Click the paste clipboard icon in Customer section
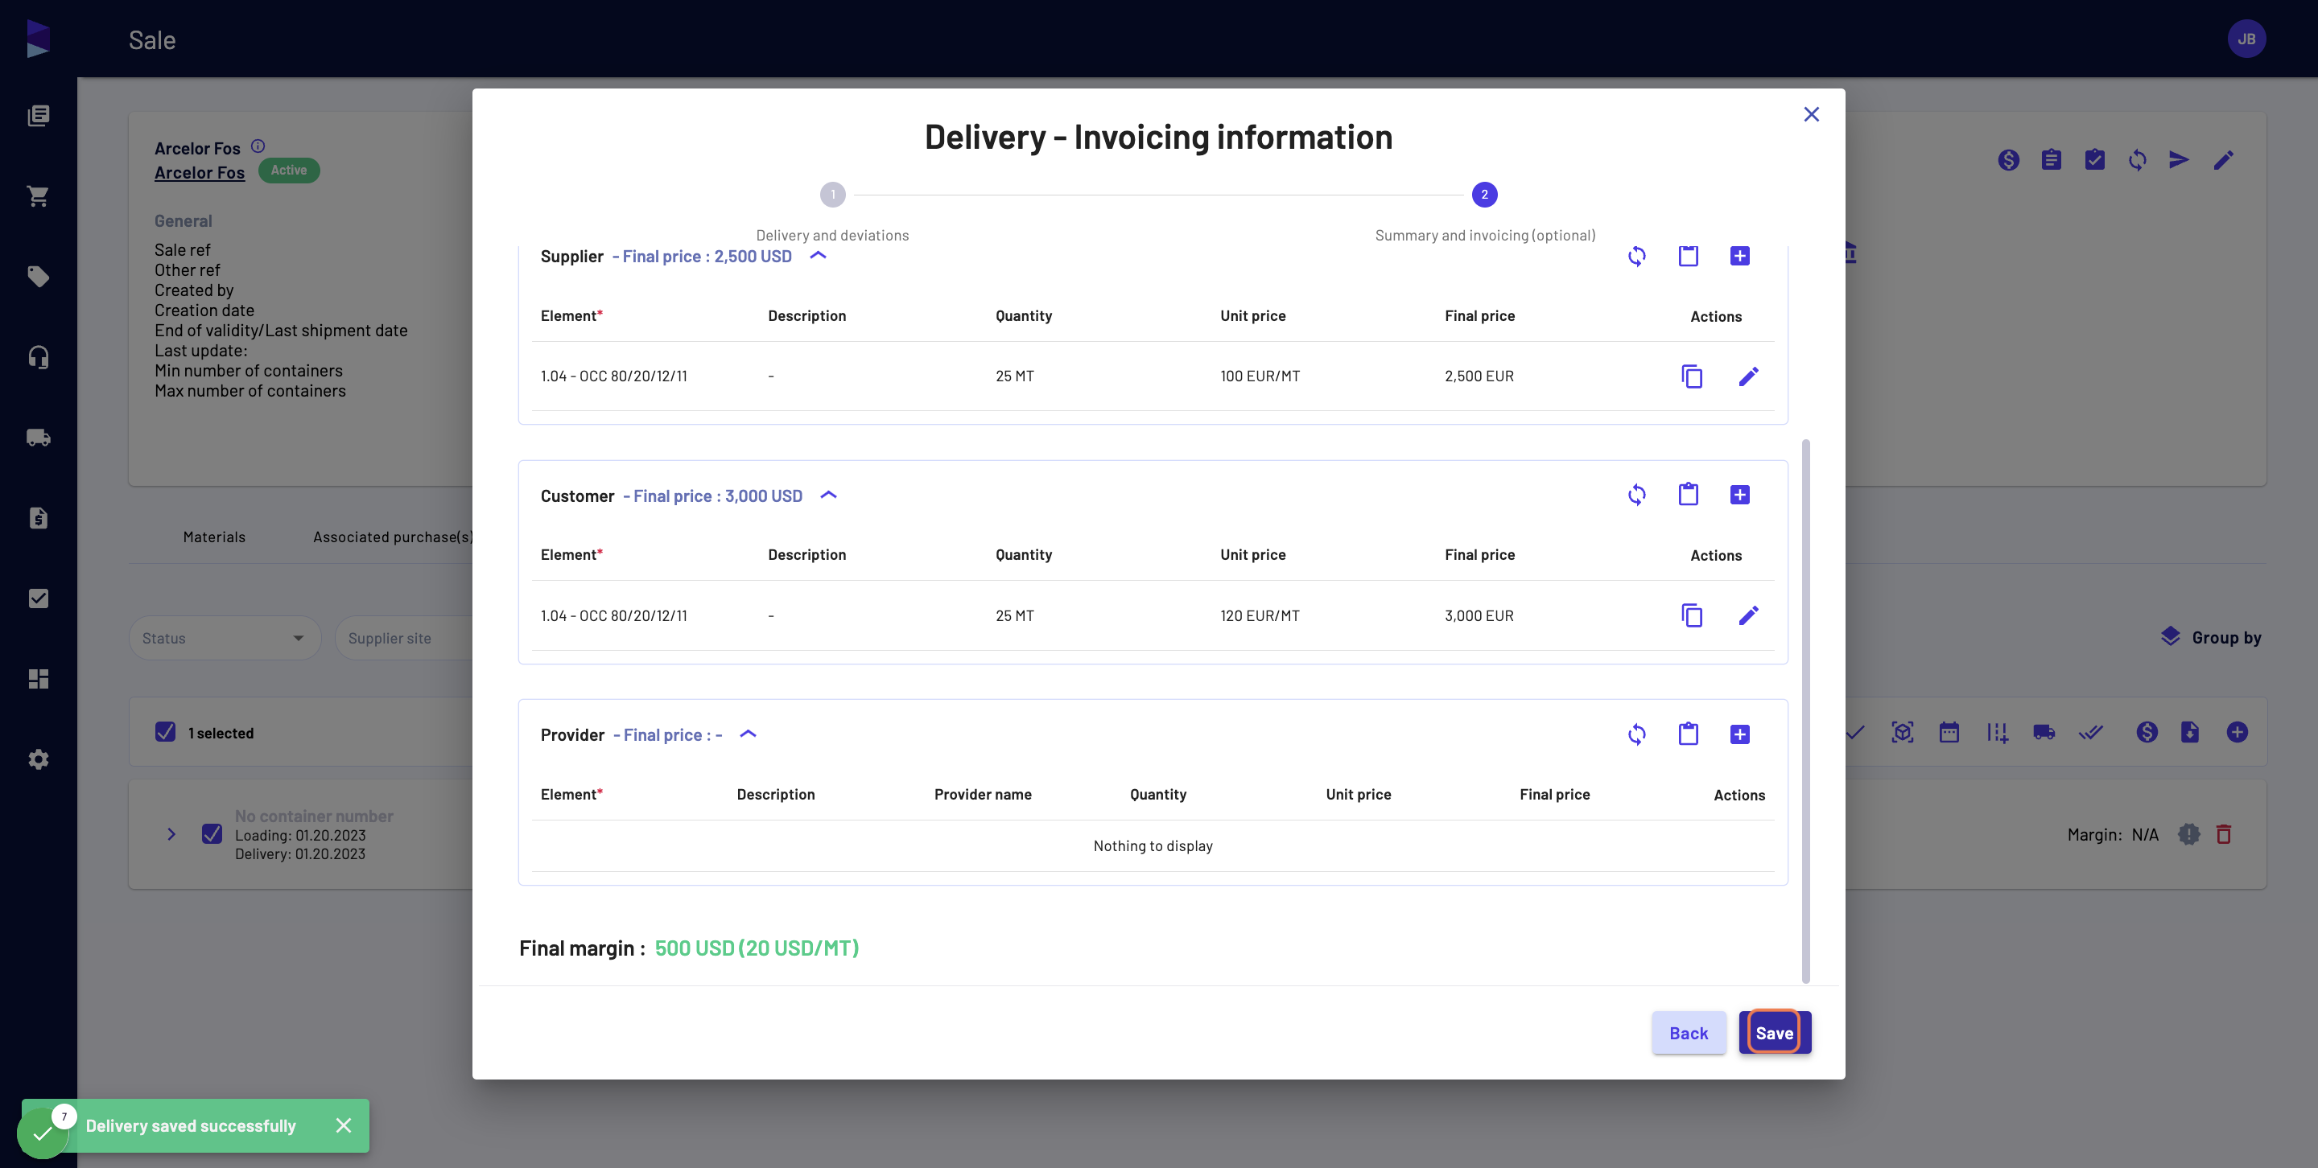Image resolution: width=2318 pixels, height=1168 pixels. point(1688,495)
